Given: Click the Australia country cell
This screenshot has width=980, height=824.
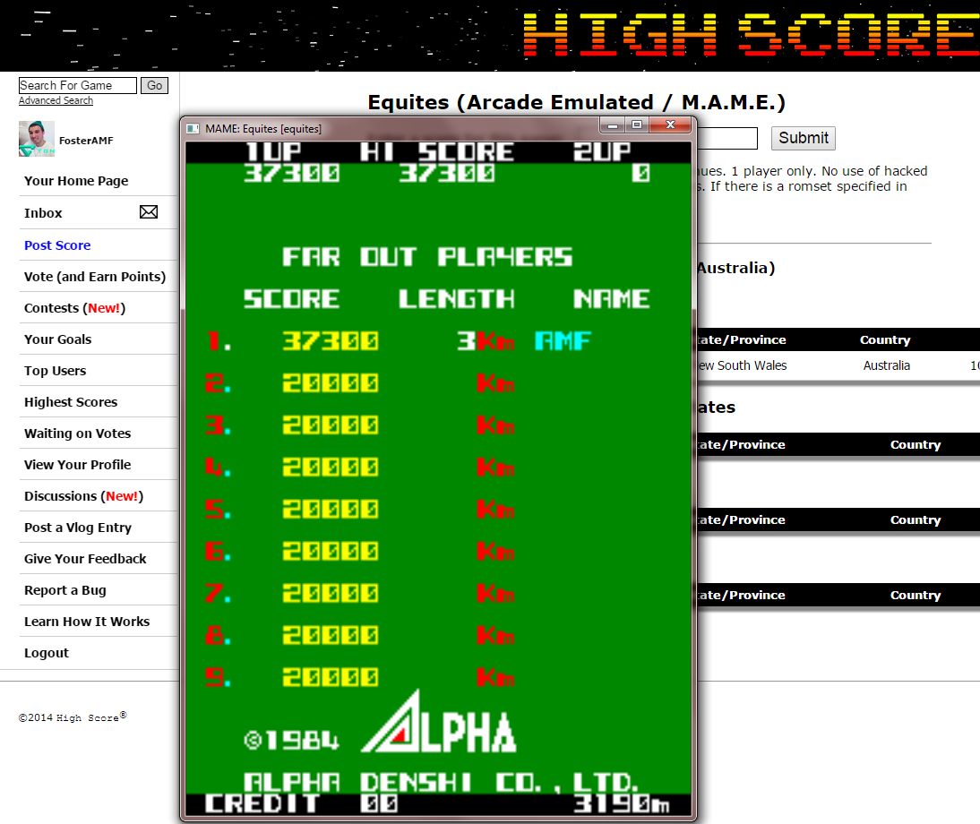Looking at the screenshot, I should click(x=886, y=365).
